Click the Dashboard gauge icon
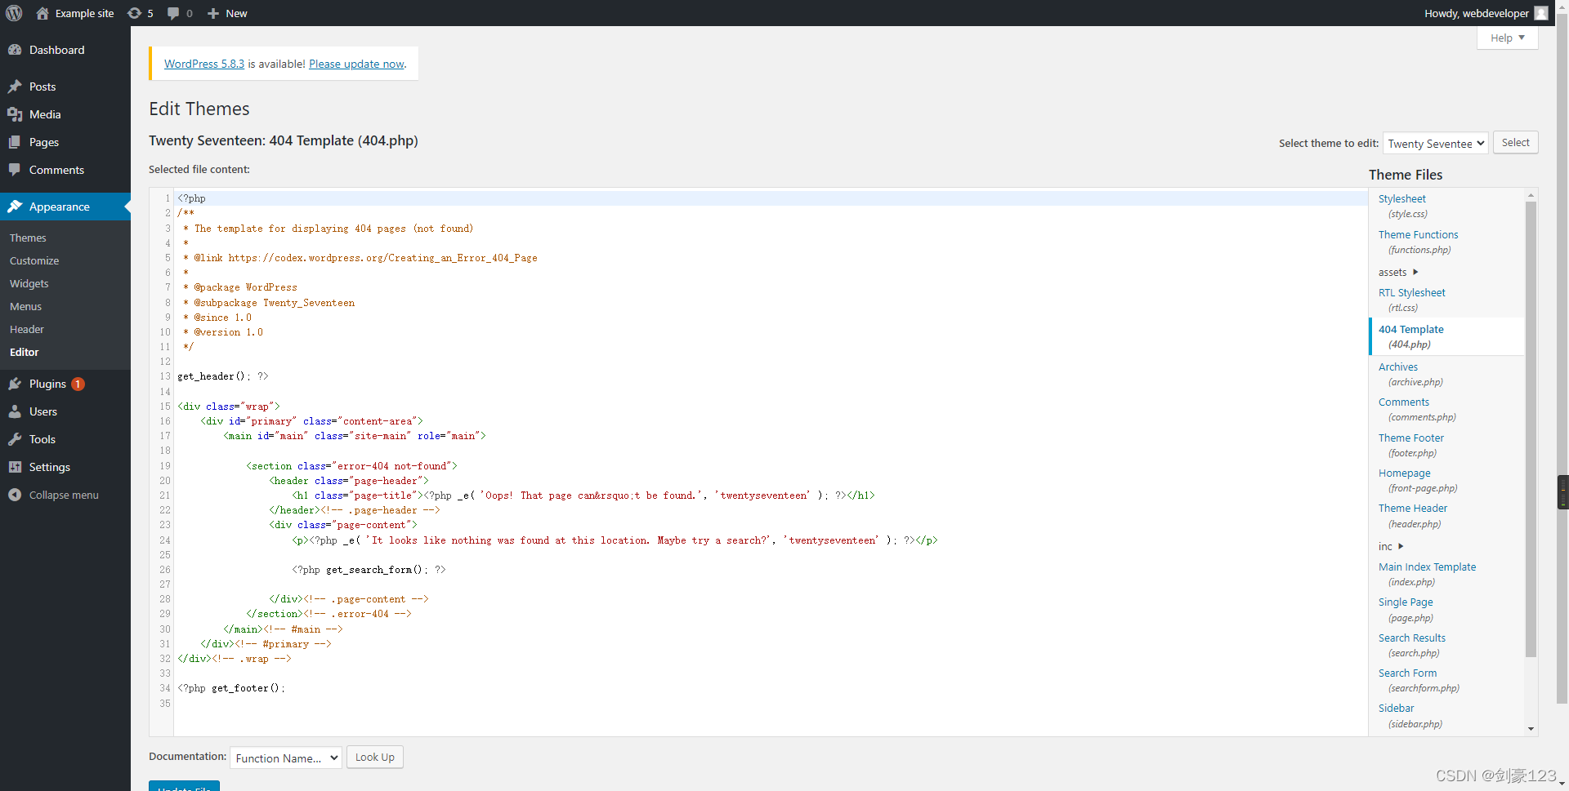 click(15, 50)
